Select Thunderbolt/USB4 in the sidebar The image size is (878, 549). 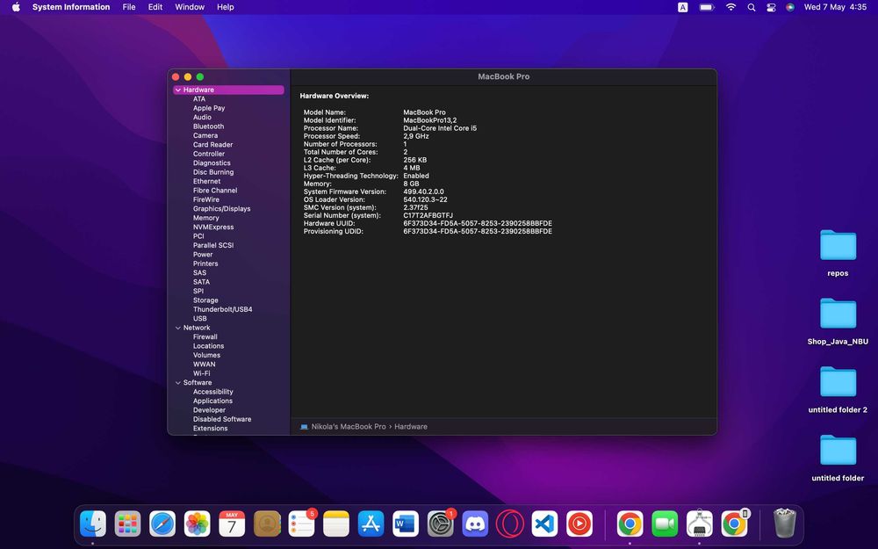click(223, 310)
